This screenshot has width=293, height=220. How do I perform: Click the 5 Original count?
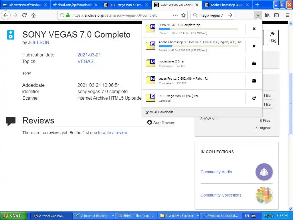coord(263,128)
